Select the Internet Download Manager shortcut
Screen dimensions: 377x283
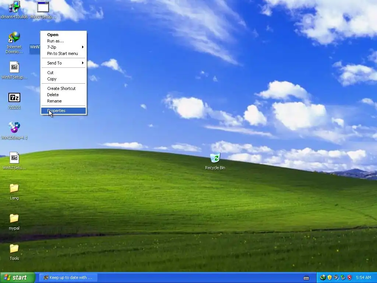pyautogui.click(x=14, y=43)
